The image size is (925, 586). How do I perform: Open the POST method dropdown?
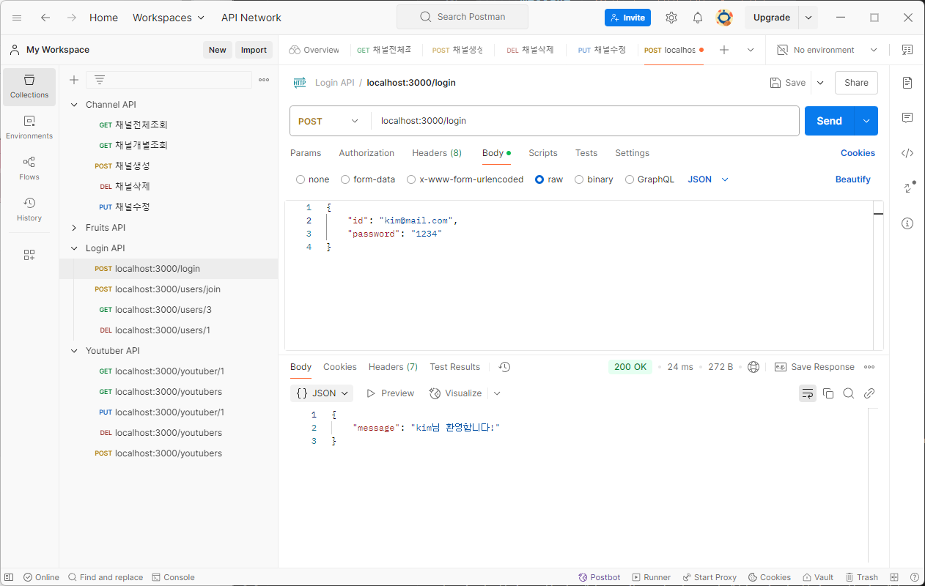[x=329, y=121]
